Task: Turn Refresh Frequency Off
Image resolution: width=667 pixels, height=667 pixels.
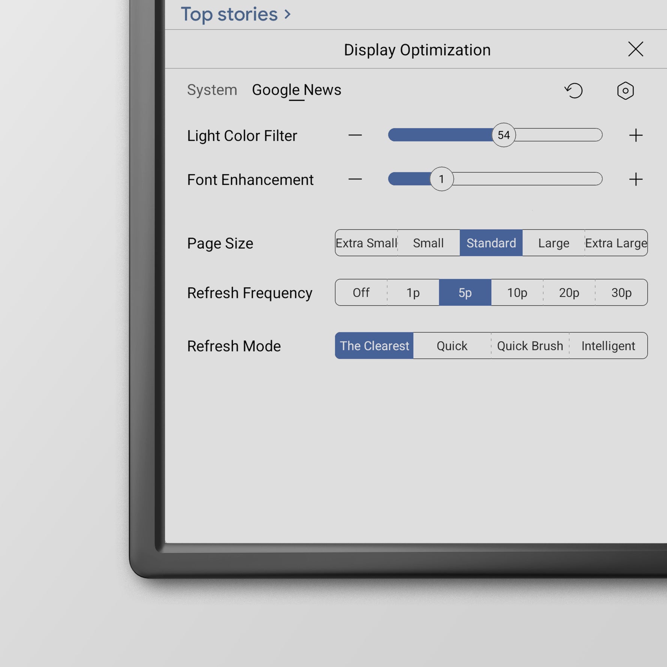Action: tap(361, 293)
